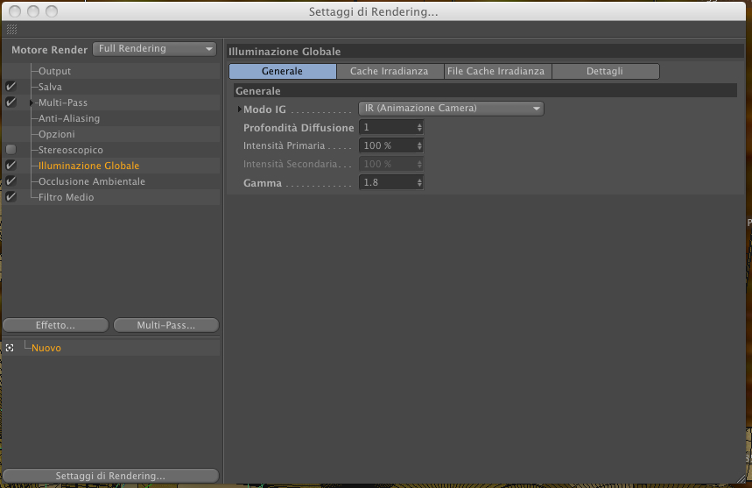Click the Illuminazione Globale panel header
The height and width of the screenshot is (488, 752).
(x=485, y=52)
